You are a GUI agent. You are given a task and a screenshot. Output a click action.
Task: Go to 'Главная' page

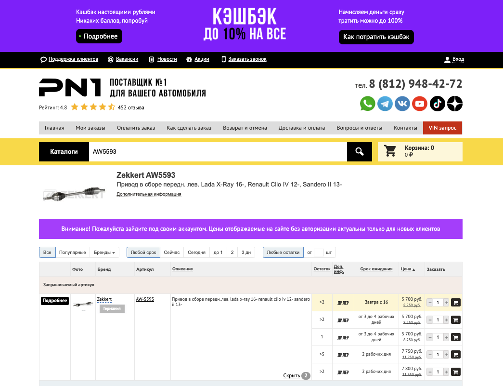point(54,128)
